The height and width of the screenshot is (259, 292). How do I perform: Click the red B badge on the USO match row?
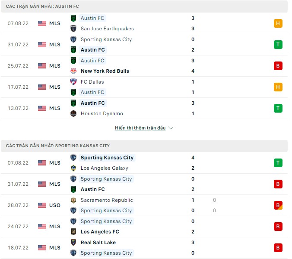(278, 205)
